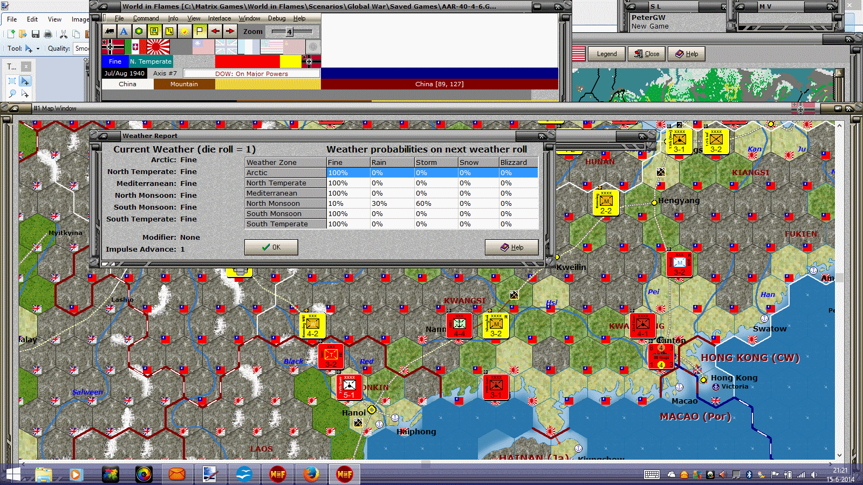The height and width of the screenshot is (485, 863).
Task: Click the Legend button
Action: click(x=606, y=54)
